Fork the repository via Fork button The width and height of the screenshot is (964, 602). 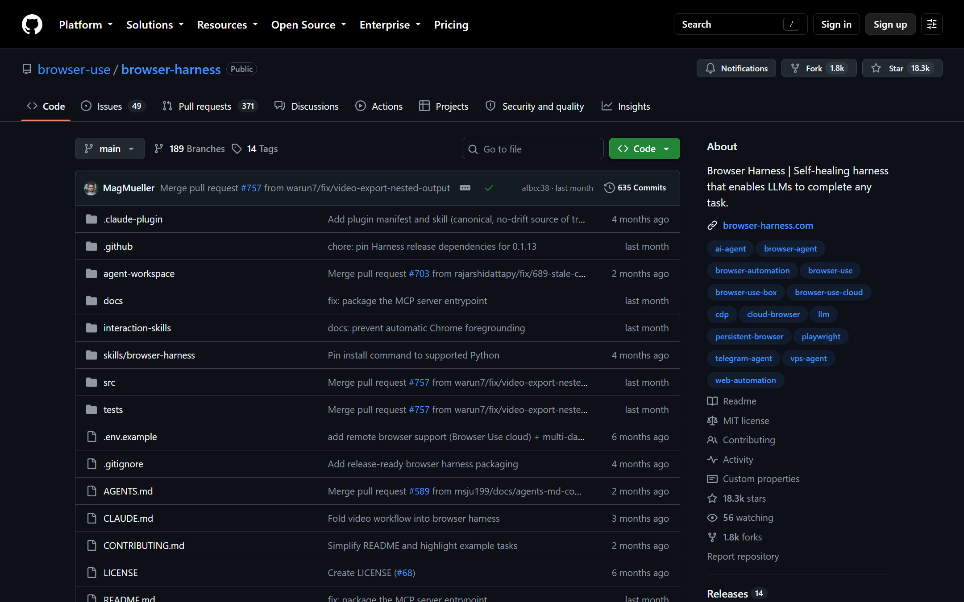pos(819,68)
